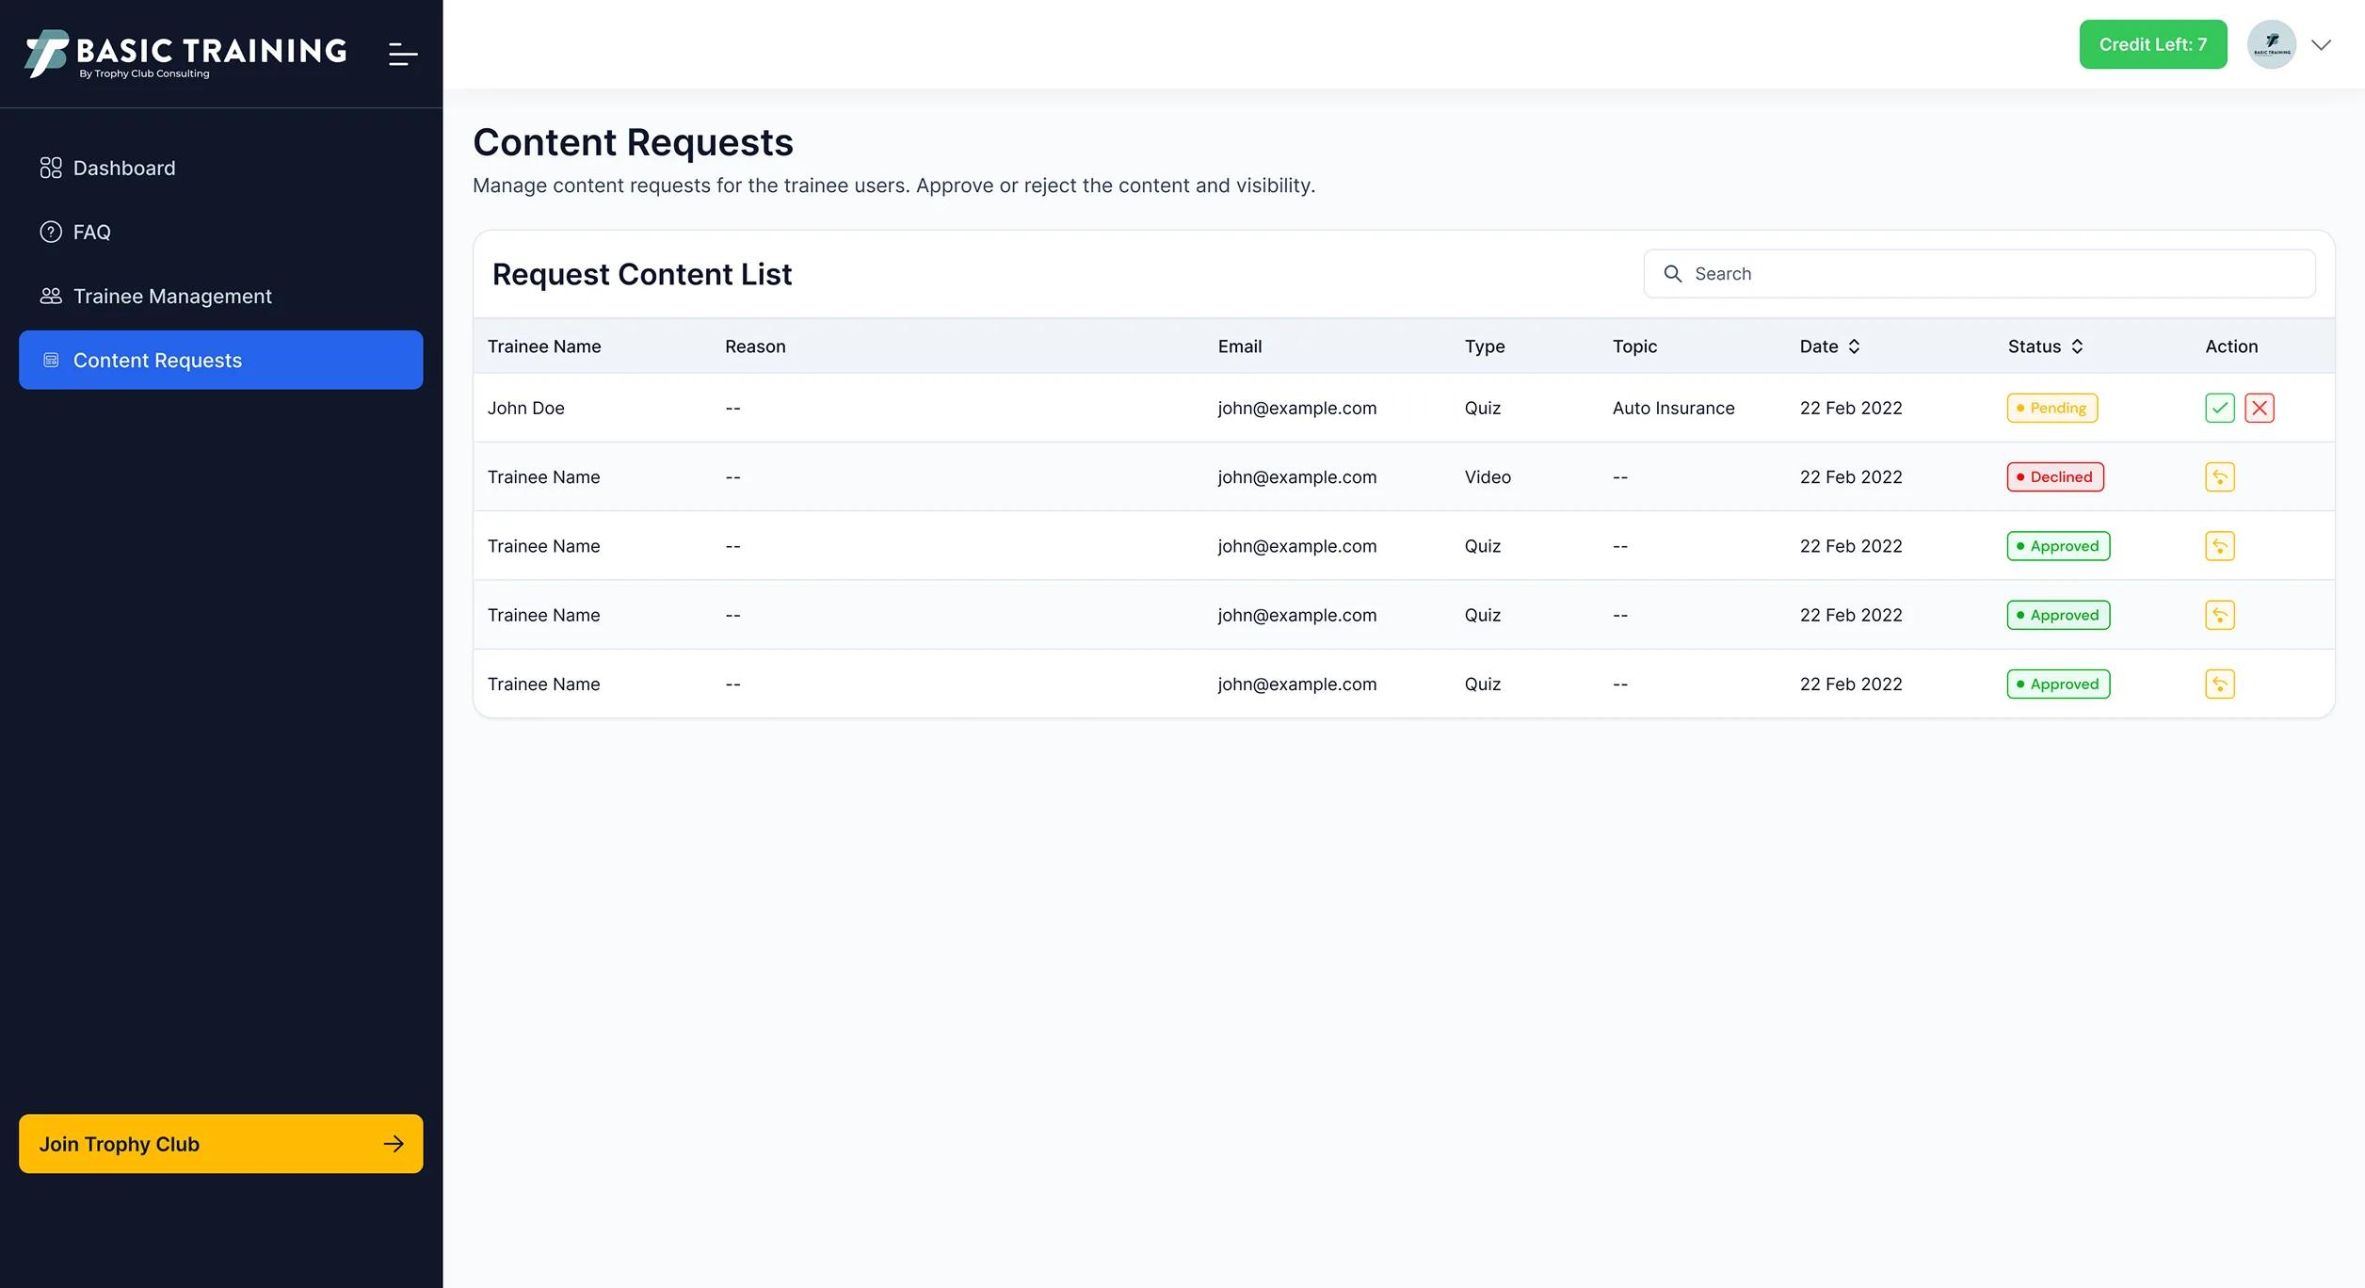Screen dimensions: 2365x1288
Task: Click the Request Content List heading
Action: 642,274
